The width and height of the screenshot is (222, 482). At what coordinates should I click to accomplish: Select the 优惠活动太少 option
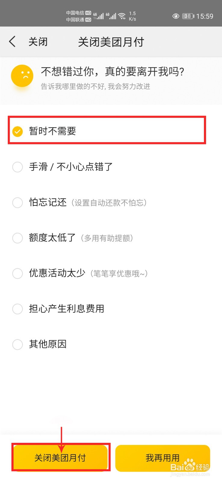point(17,274)
